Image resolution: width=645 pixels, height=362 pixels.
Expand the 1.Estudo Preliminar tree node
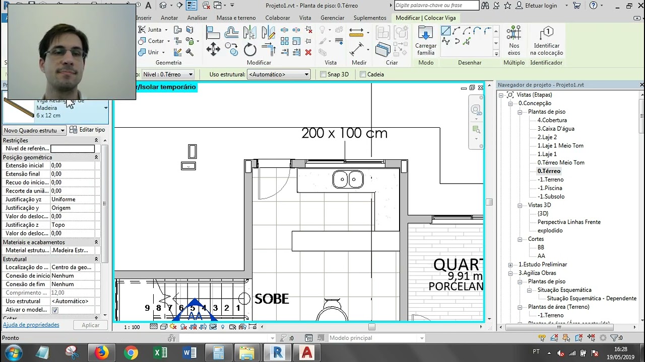tap(510, 264)
